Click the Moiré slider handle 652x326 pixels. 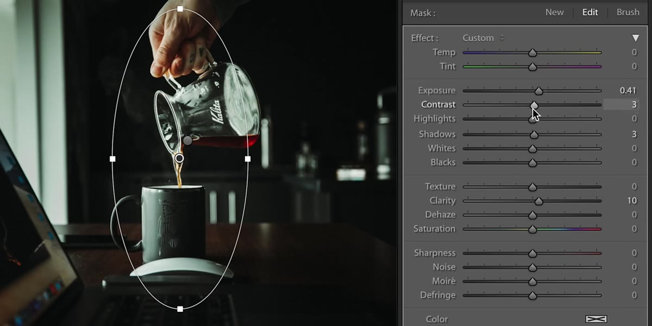[532, 281]
